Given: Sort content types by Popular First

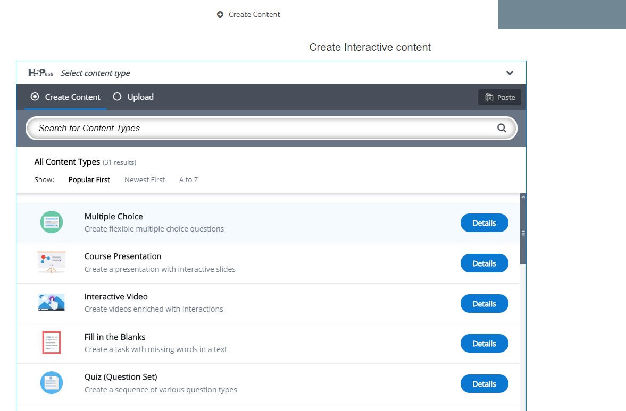Looking at the screenshot, I should [89, 180].
